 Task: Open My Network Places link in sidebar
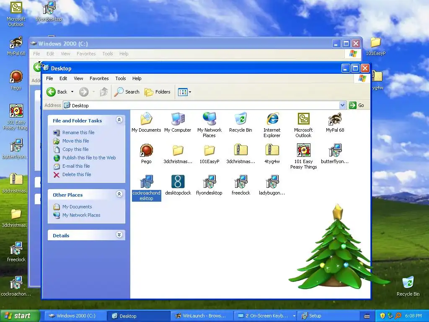click(x=81, y=215)
